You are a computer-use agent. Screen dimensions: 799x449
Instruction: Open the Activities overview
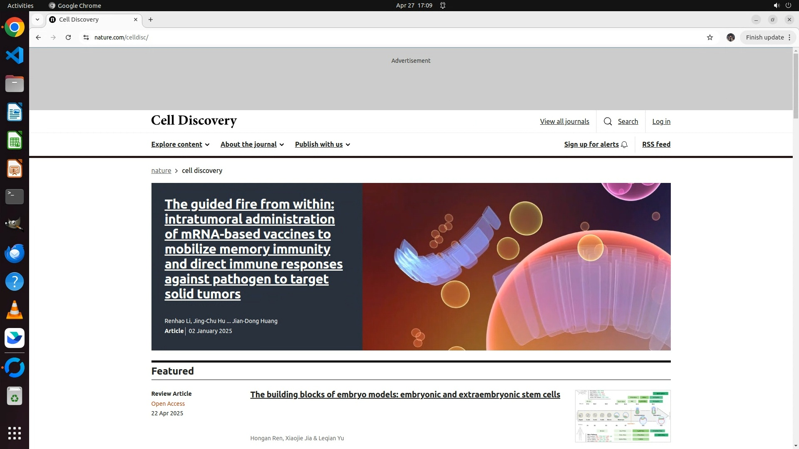click(20, 5)
